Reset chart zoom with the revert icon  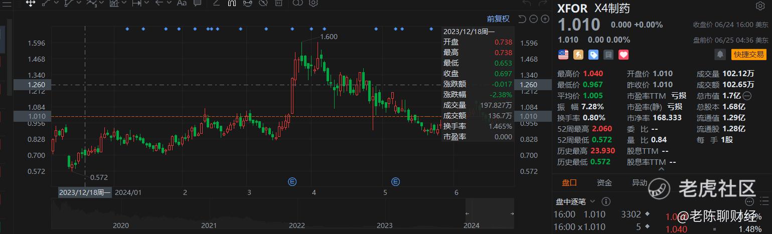coord(522,19)
